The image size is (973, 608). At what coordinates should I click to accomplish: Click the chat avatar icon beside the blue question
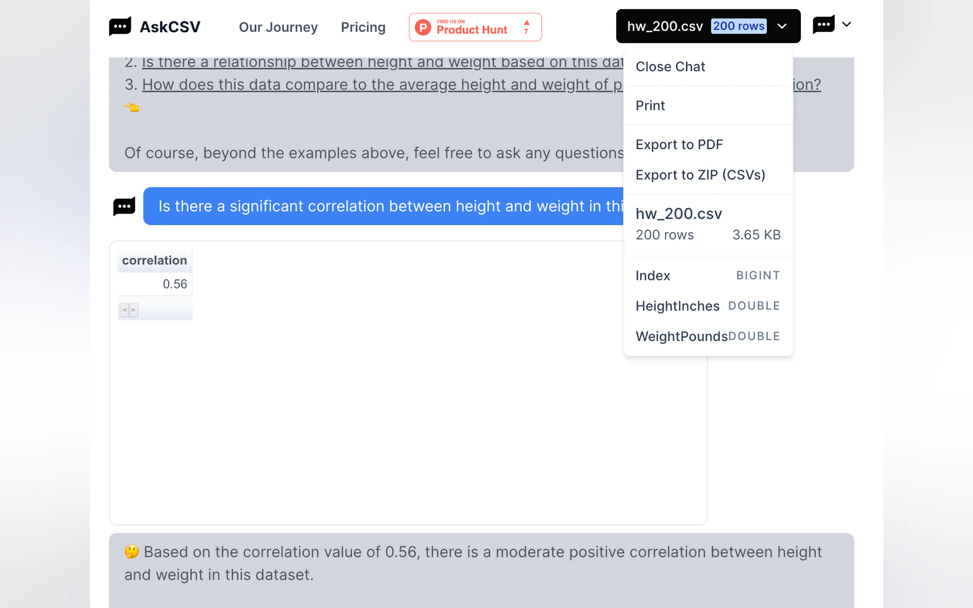[124, 206]
